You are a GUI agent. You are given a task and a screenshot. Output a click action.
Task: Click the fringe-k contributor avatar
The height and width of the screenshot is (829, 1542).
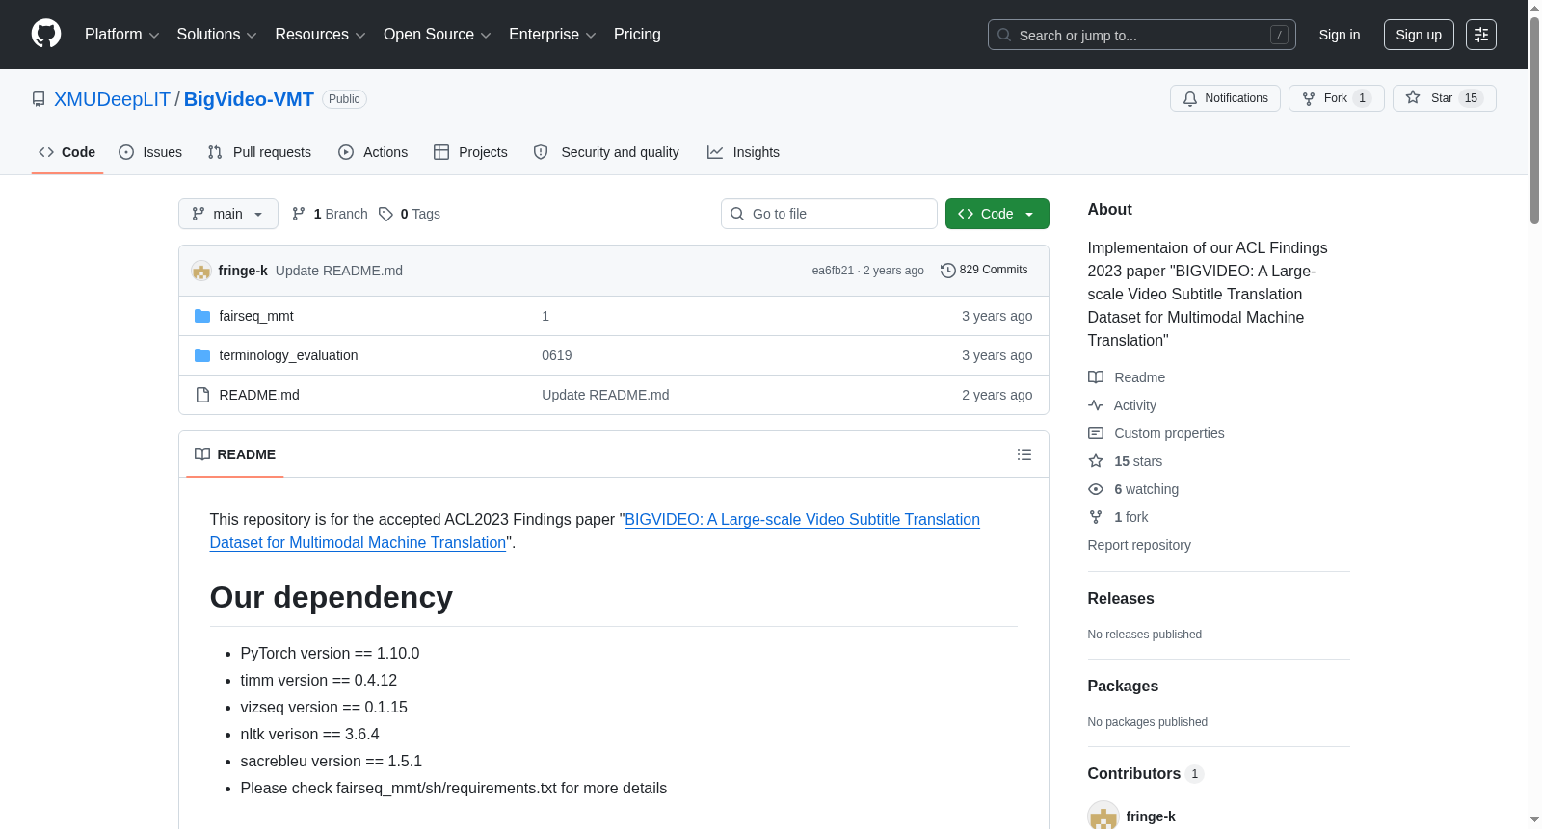[x=1103, y=815]
